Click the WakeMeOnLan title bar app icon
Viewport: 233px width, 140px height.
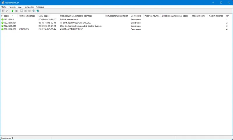click(3, 3)
